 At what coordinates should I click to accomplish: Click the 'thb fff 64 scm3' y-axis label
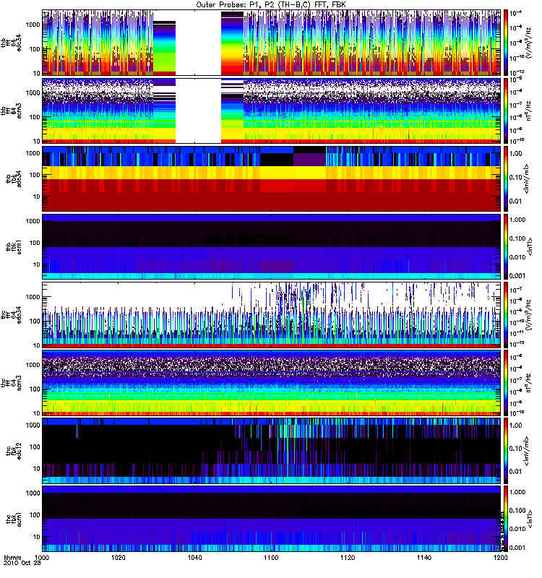[x=11, y=111]
